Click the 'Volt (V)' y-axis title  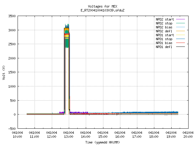click(4, 73)
